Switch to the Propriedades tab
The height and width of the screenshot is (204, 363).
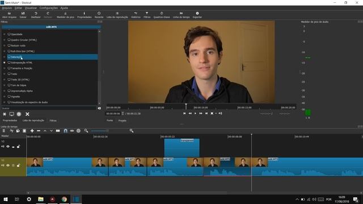tap(10, 121)
